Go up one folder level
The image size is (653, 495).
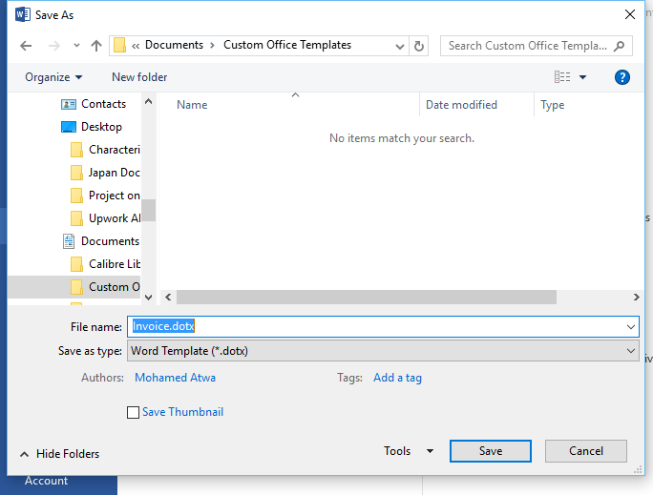point(96,46)
